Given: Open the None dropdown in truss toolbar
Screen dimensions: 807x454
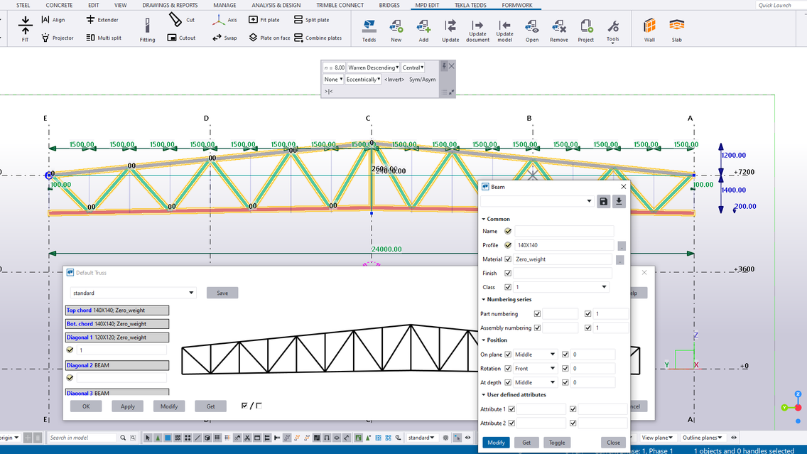Looking at the screenshot, I should tap(333, 80).
